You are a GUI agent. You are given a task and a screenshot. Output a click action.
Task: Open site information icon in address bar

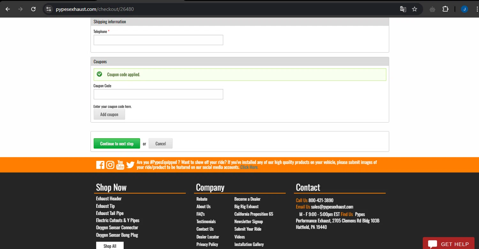pos(49,9)
